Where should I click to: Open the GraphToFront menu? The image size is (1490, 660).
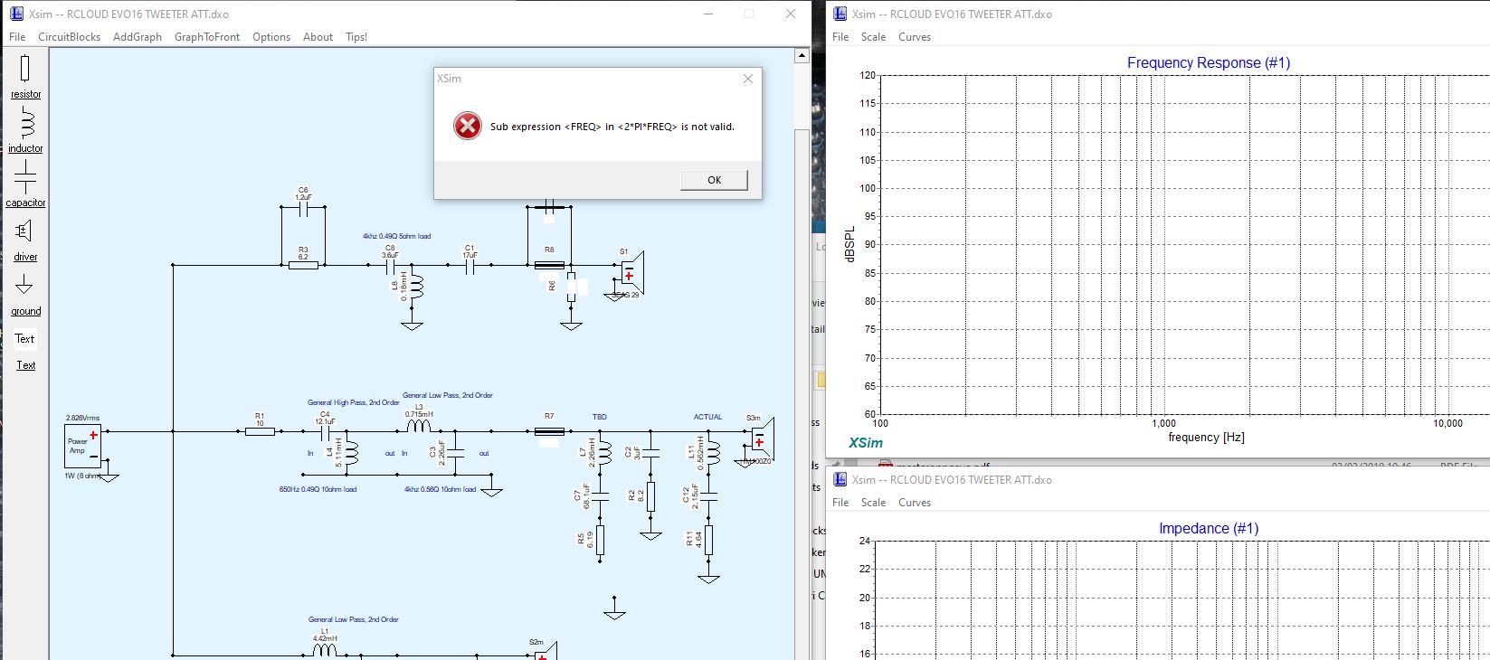pyautogui.click(x=207, y=37)
